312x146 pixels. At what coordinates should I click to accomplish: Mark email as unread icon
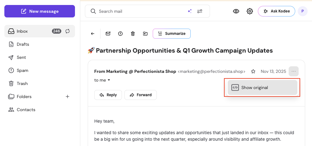click(108, 34)
